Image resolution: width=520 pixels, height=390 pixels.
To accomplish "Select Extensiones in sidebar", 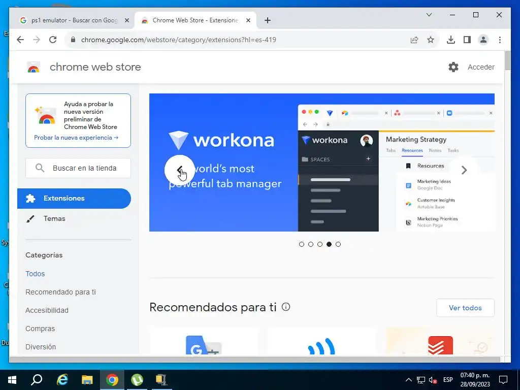I will tap(74, 199).
